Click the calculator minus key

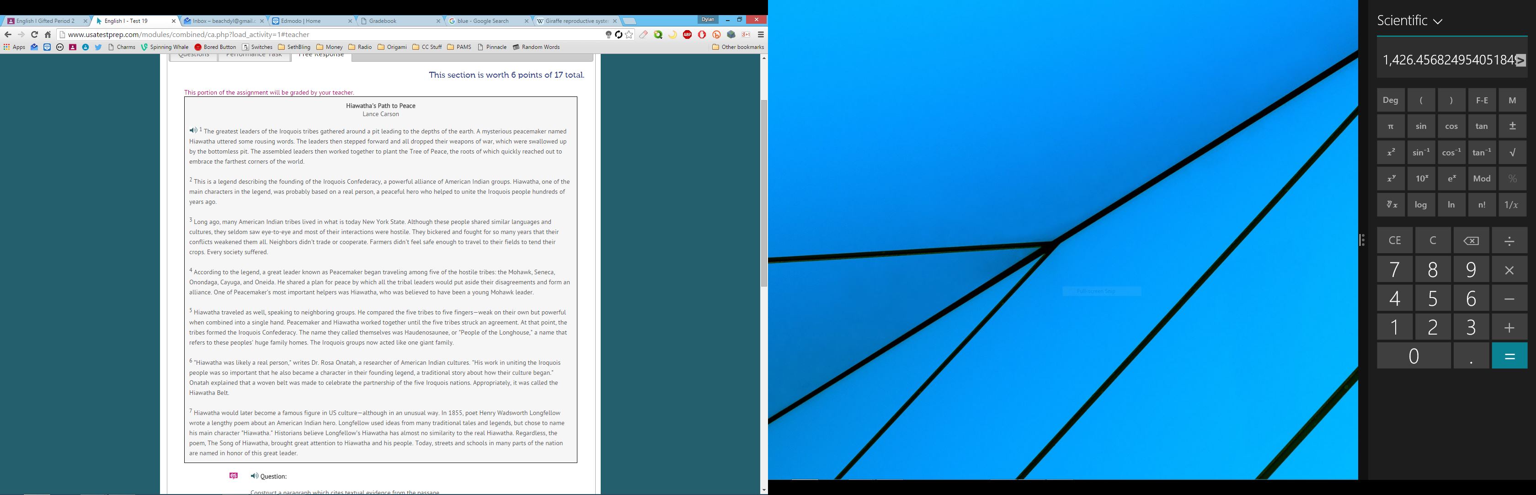point(1509,298)
